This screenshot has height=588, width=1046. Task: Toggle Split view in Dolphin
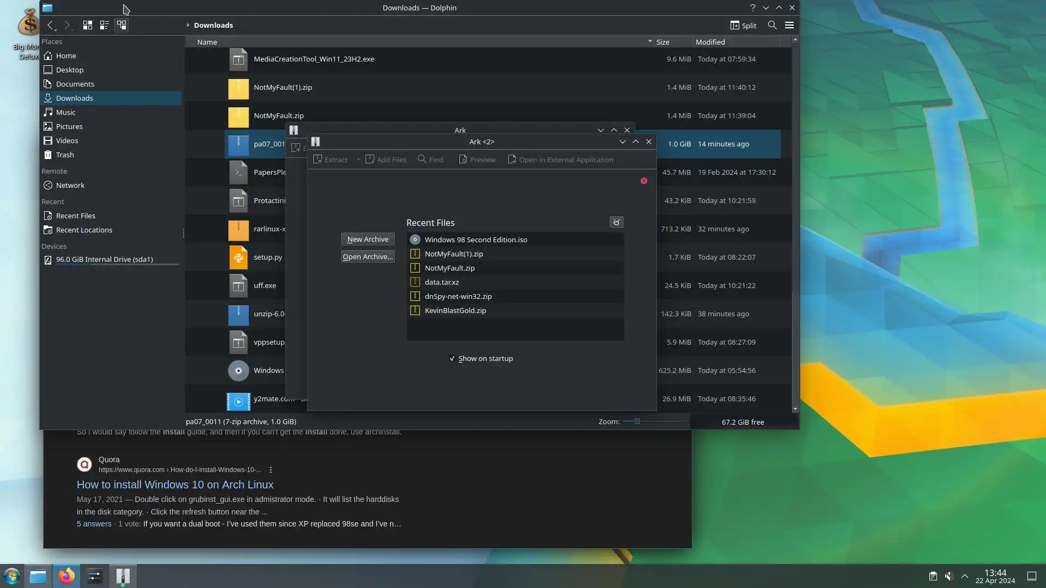(x=743, y=25)
